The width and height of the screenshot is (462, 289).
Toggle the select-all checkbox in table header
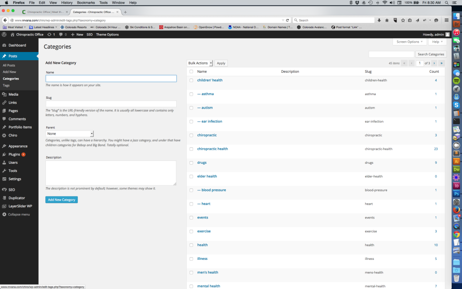pos(191,72)
